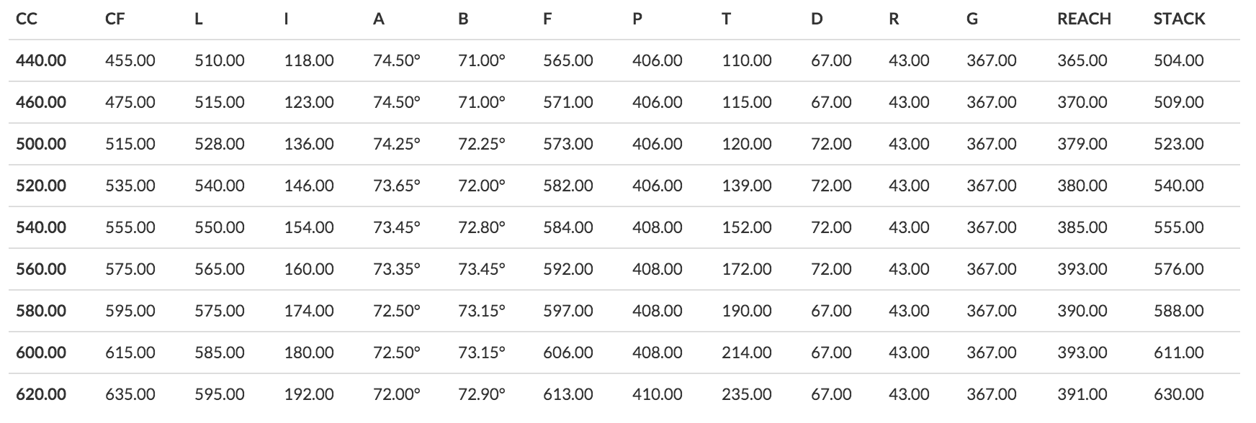Select the 500.00 frame size row label
The image size is (1256, 423).
(x=41, y=144)
